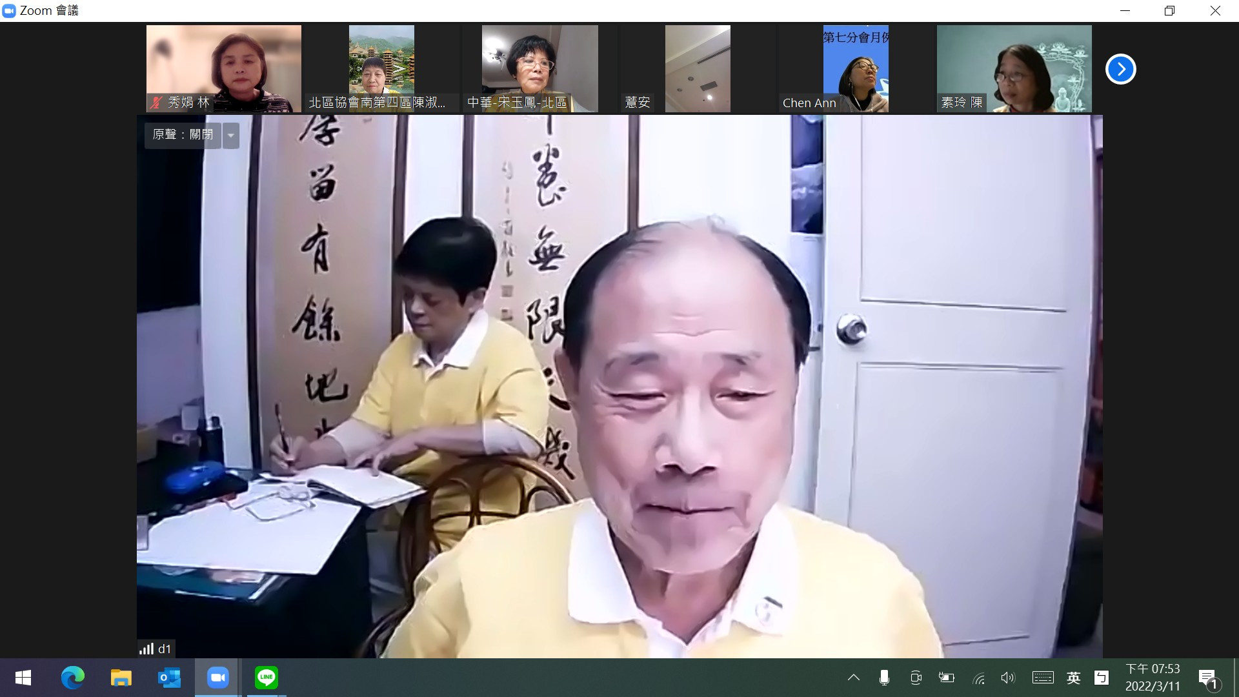Click the microphone tray icon

[884, 678]
